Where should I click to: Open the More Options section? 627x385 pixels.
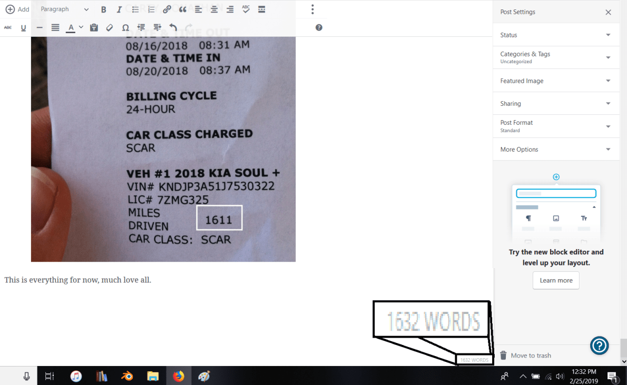point(556,150)
